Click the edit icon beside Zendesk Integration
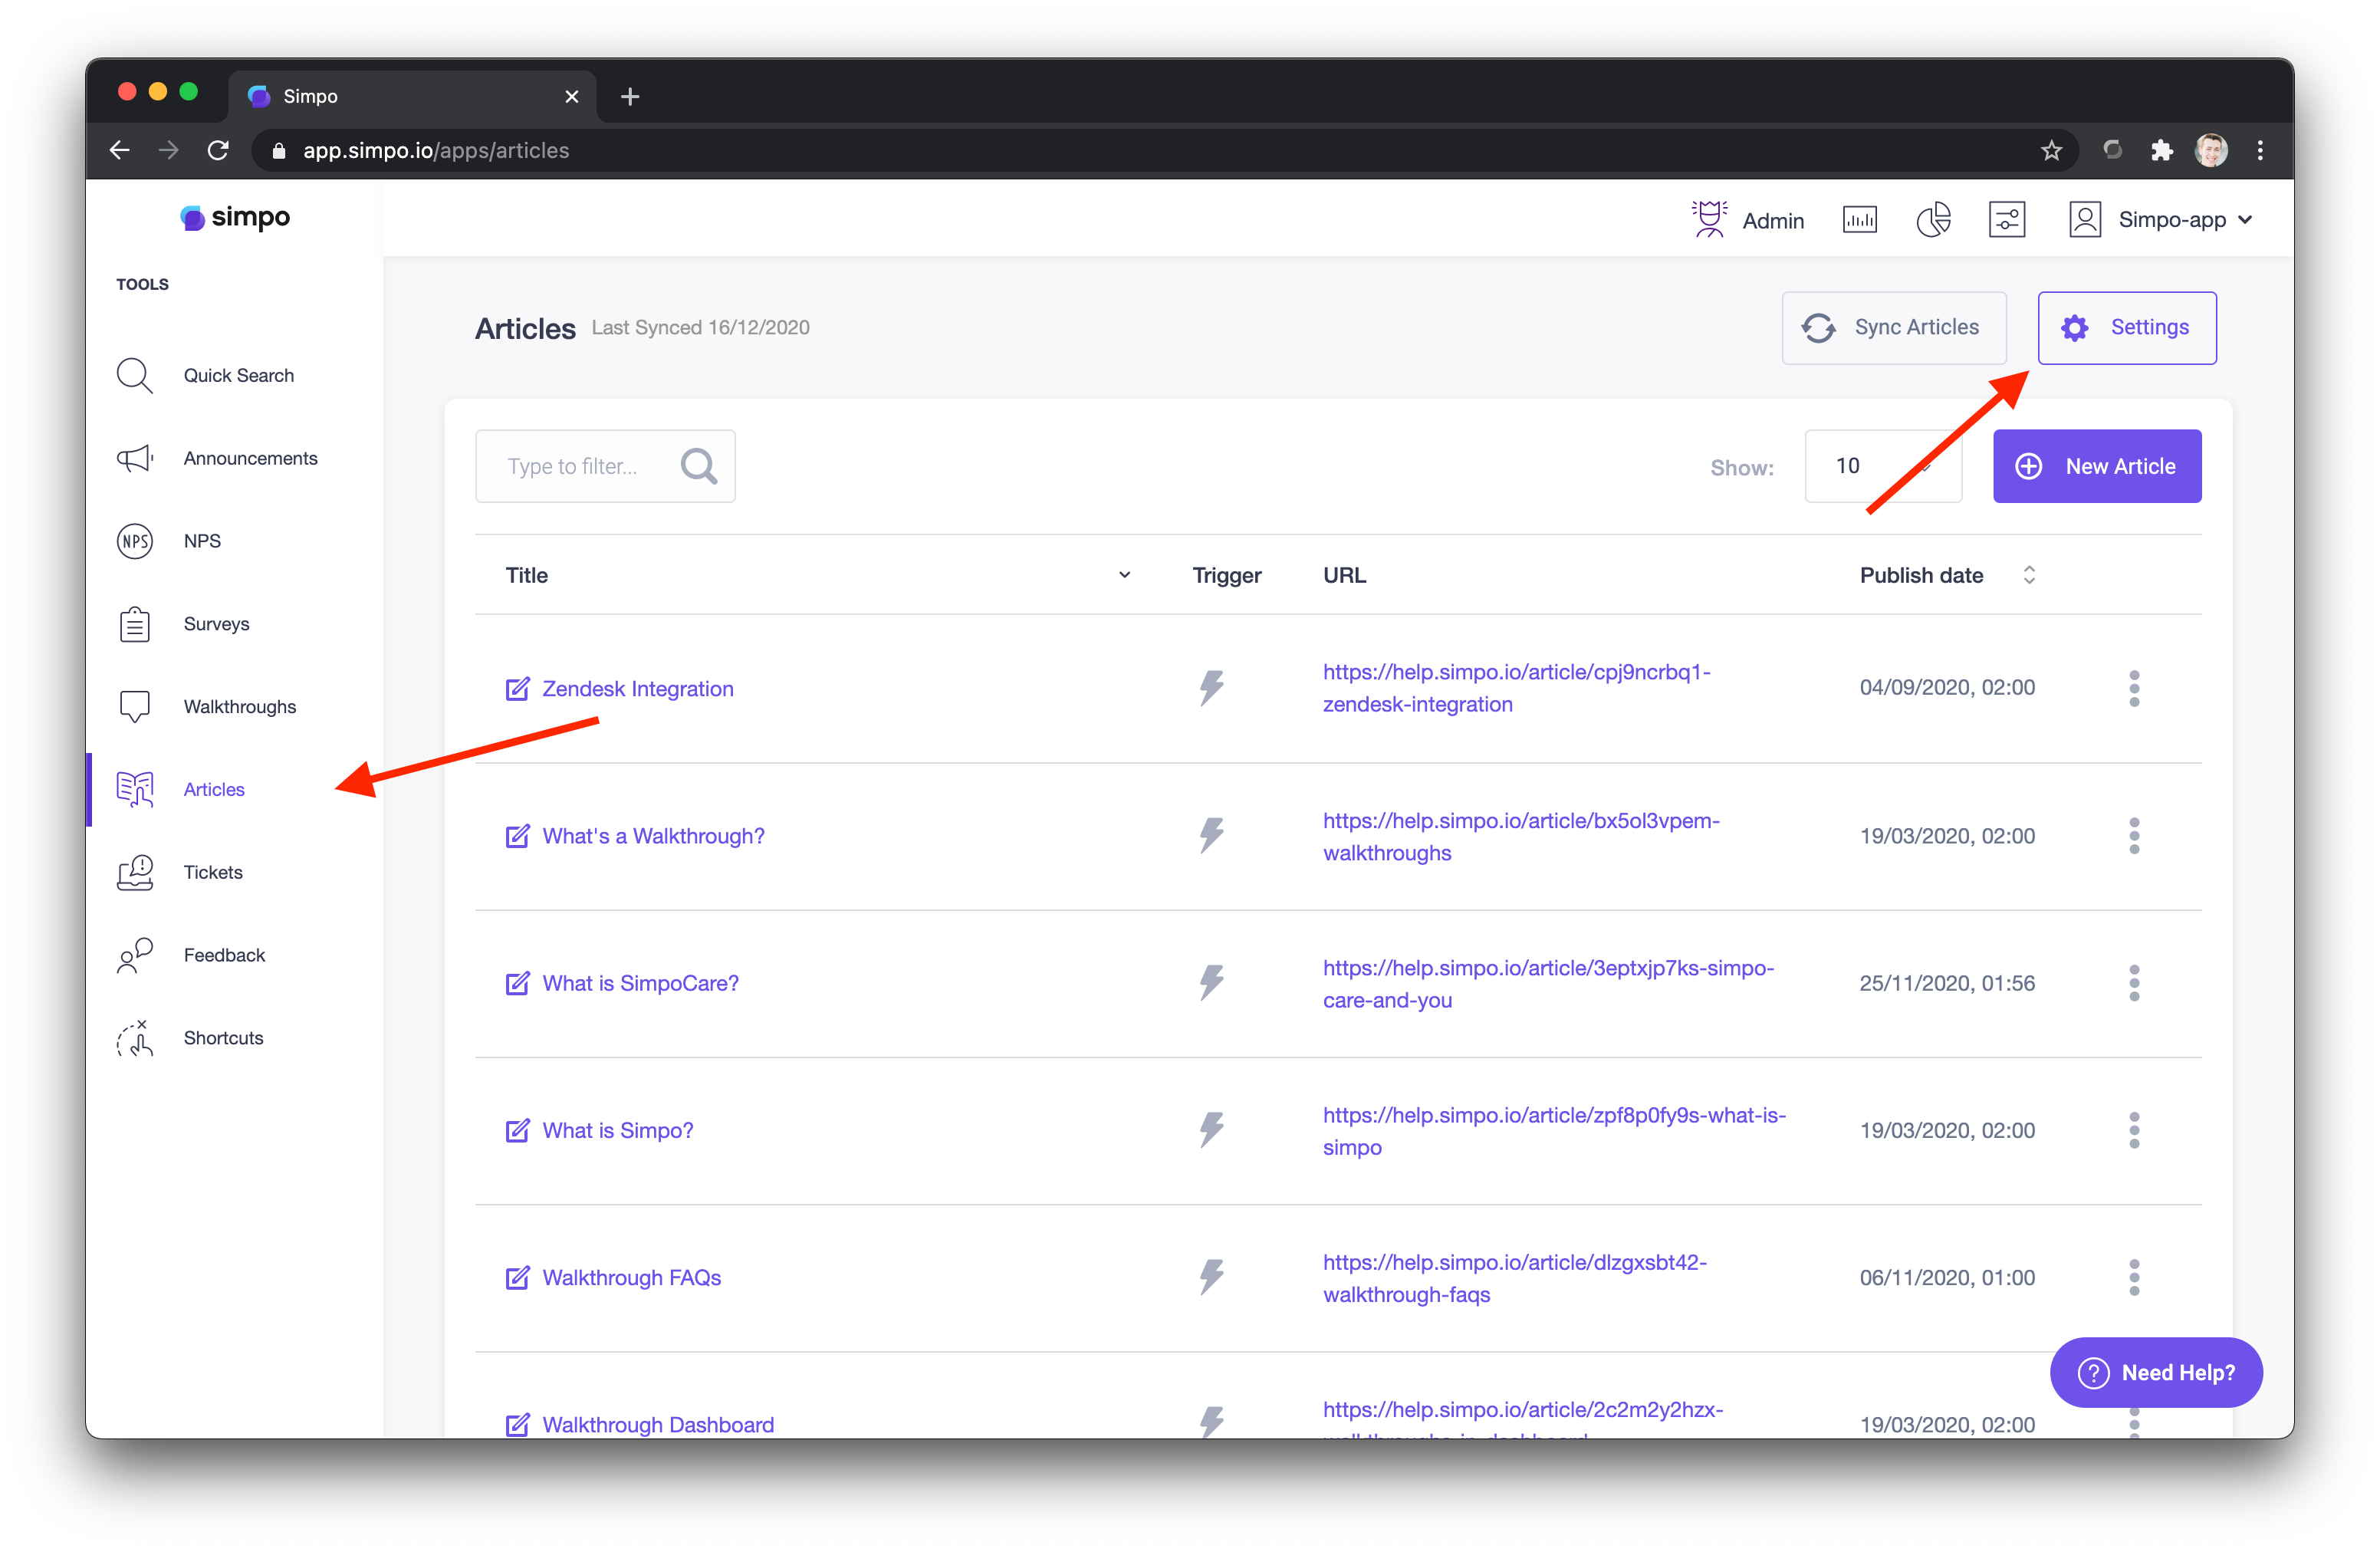This screenshot has width=2380, height=1552. tap(517, 688)
